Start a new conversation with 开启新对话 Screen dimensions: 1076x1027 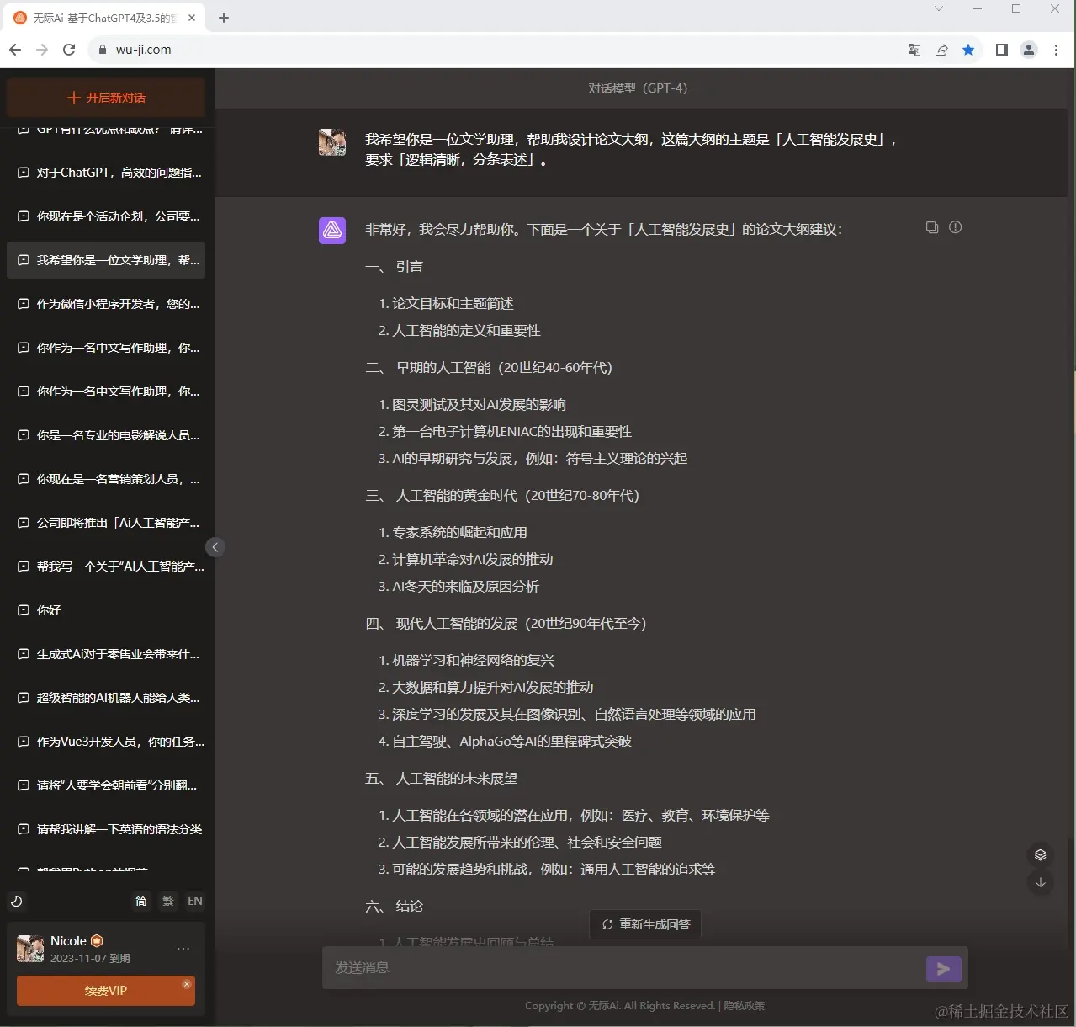point(106,98)
